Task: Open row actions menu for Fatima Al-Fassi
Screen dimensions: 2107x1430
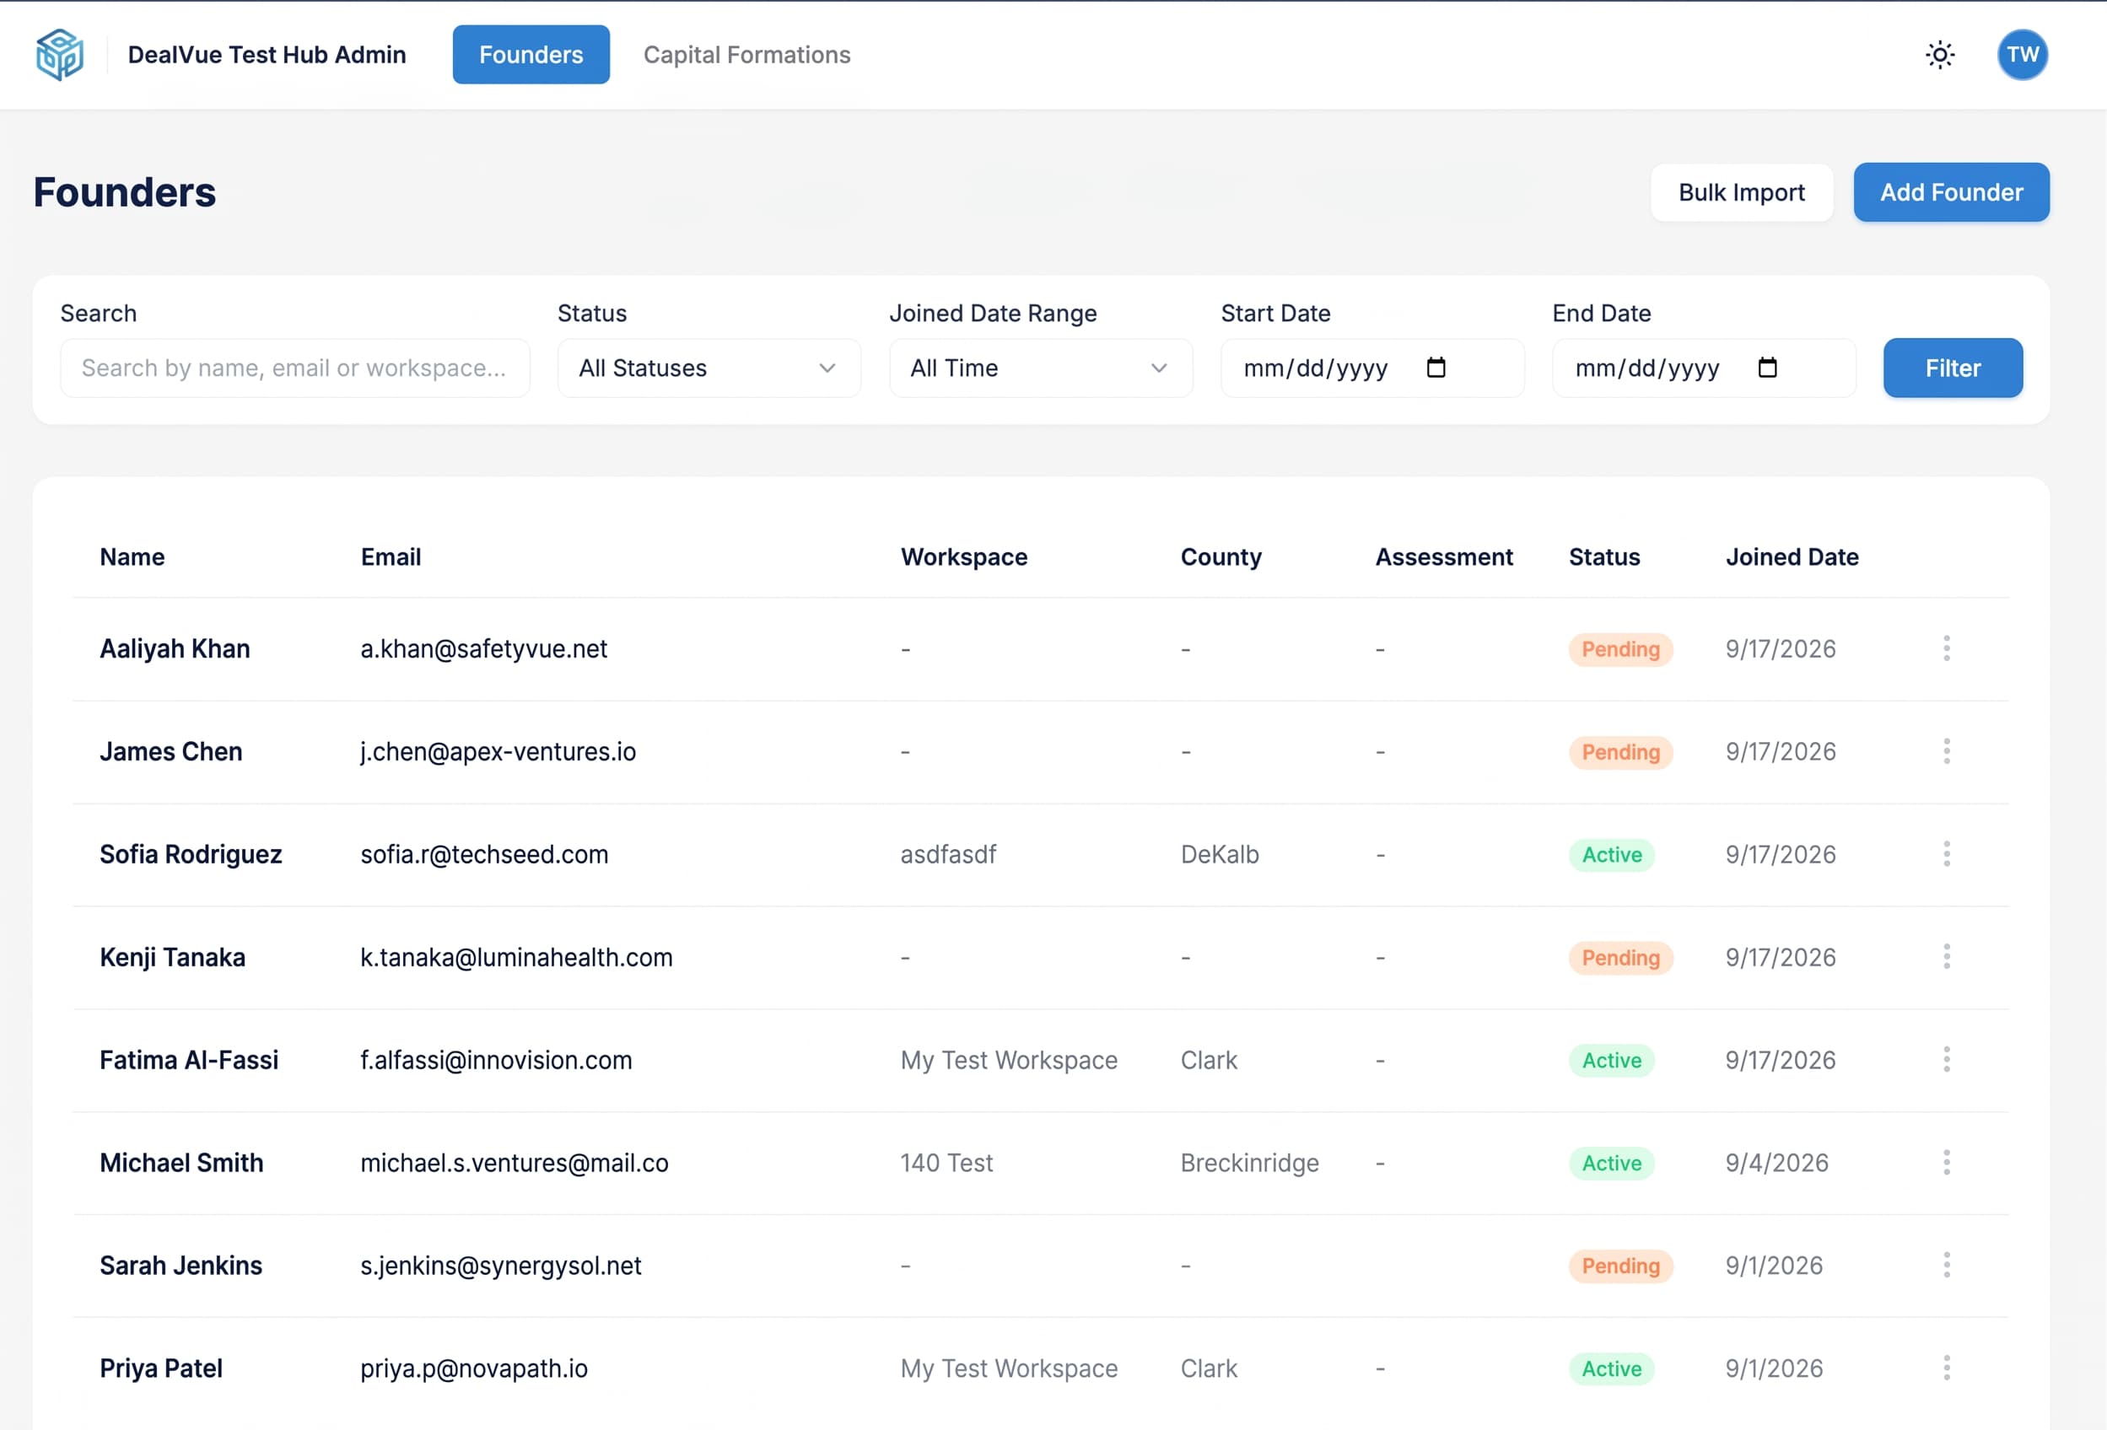Action: [1946, 1059]
